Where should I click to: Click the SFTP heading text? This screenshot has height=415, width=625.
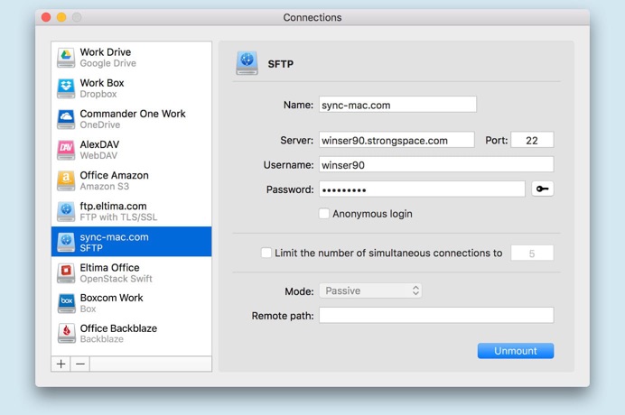point(281,64)
